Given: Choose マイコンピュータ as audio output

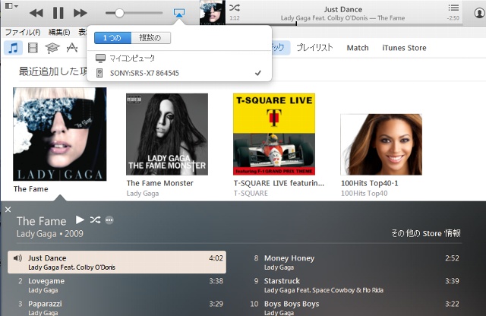Looking at the screenshot, I should (x=179, y=58).
